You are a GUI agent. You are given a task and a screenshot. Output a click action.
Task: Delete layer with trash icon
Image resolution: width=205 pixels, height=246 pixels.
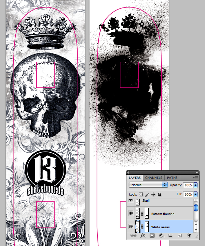189,235
